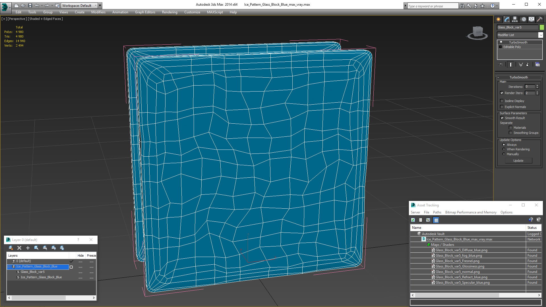Click Configure Modifier Sets icon
This screenshot has height=307, width=546.
[537, 65]
